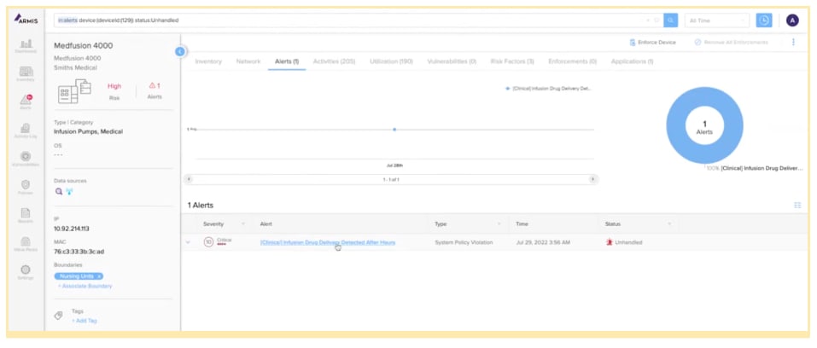Switch to the Utilization (190) tab
The image size is (817, 348).
pyautogui.click(x=391, y=61)
